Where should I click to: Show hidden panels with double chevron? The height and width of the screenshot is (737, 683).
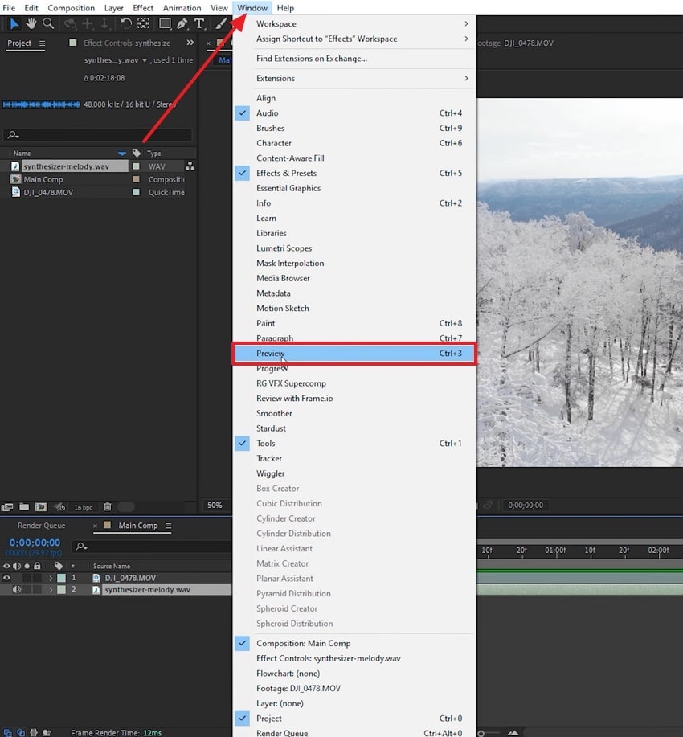pos(190,43)
